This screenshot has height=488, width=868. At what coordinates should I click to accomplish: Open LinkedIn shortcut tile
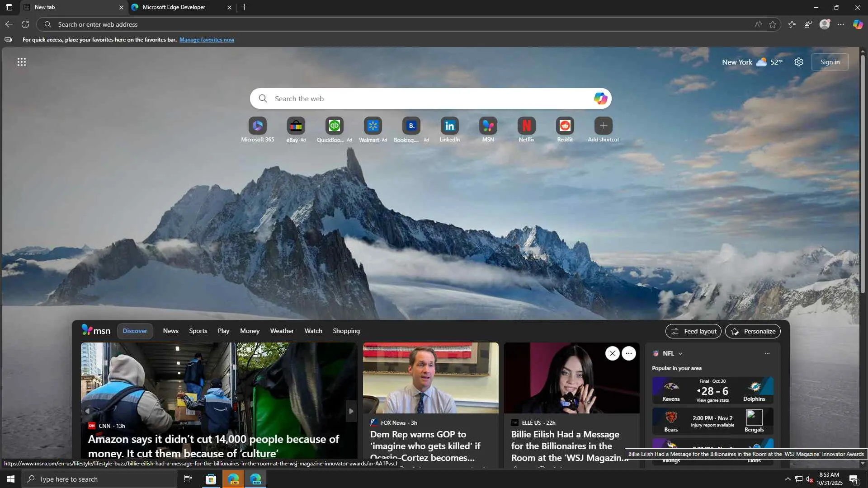(x=449, y=126)
